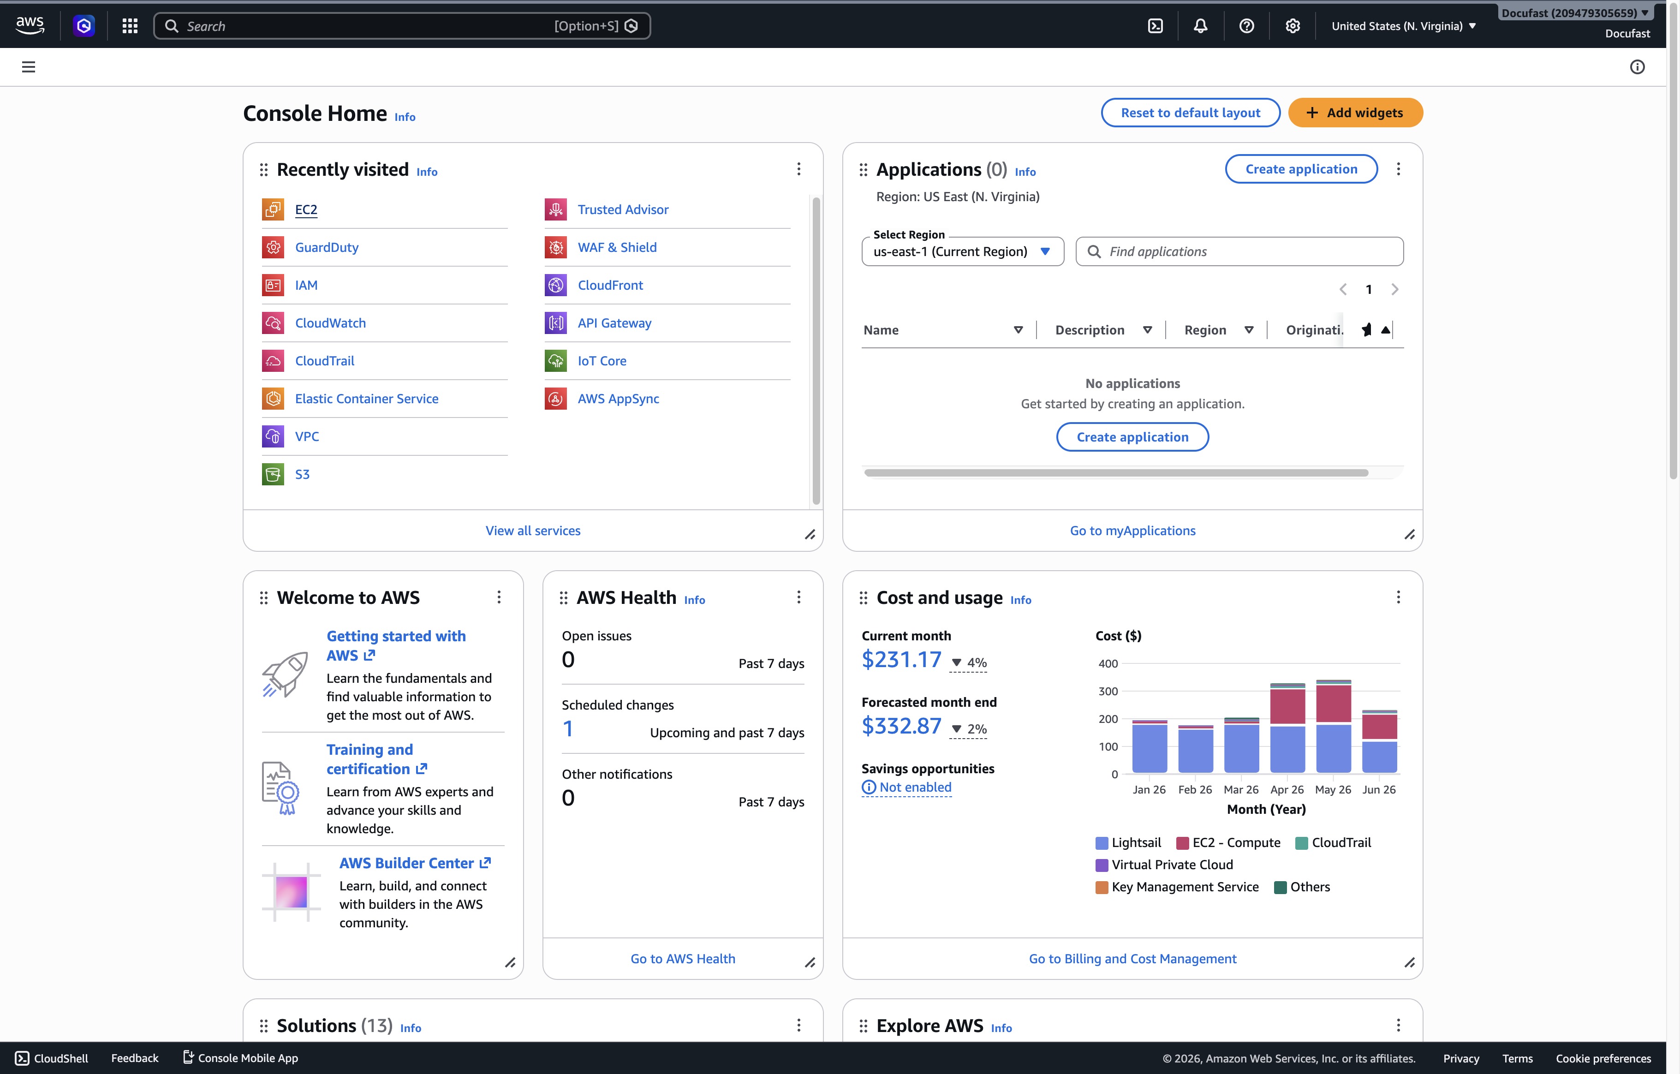This screenshot has height=1074, width=1680.
Task: Click the Trusted Advisor icon
Action: pyautogui.click(x=555, y=209)
